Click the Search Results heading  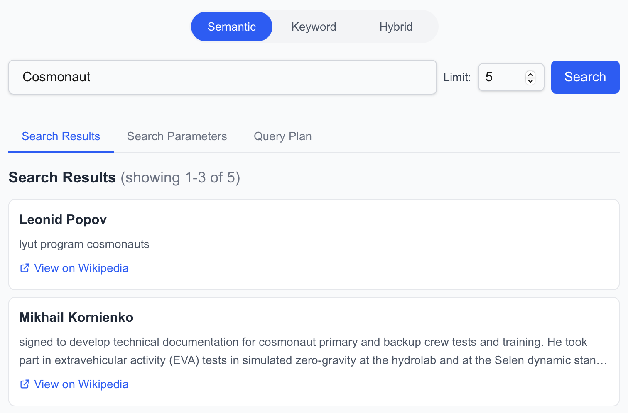[62, 177]
